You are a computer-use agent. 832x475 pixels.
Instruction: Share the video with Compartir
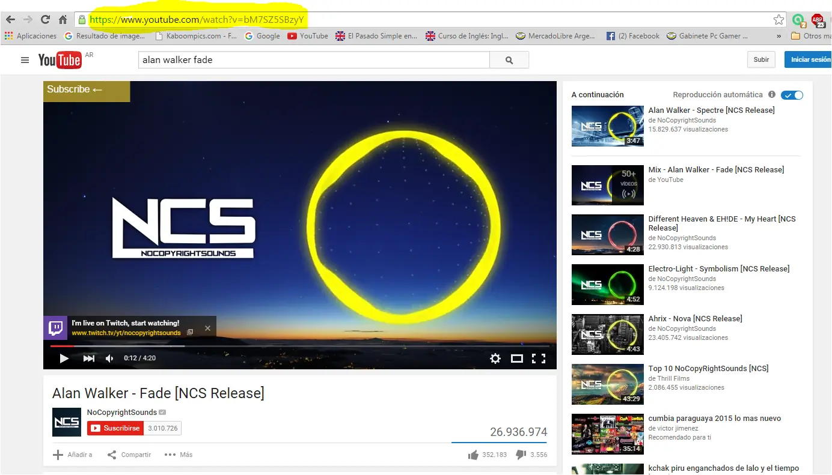coord(129,455)
